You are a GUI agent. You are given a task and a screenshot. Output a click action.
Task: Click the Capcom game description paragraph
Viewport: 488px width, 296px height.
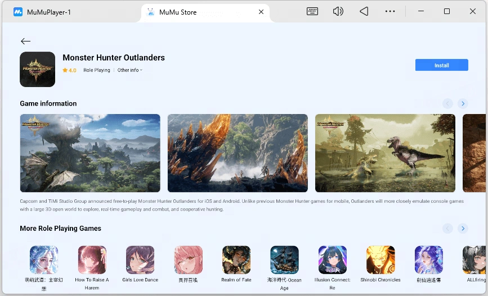pos(242,205)
